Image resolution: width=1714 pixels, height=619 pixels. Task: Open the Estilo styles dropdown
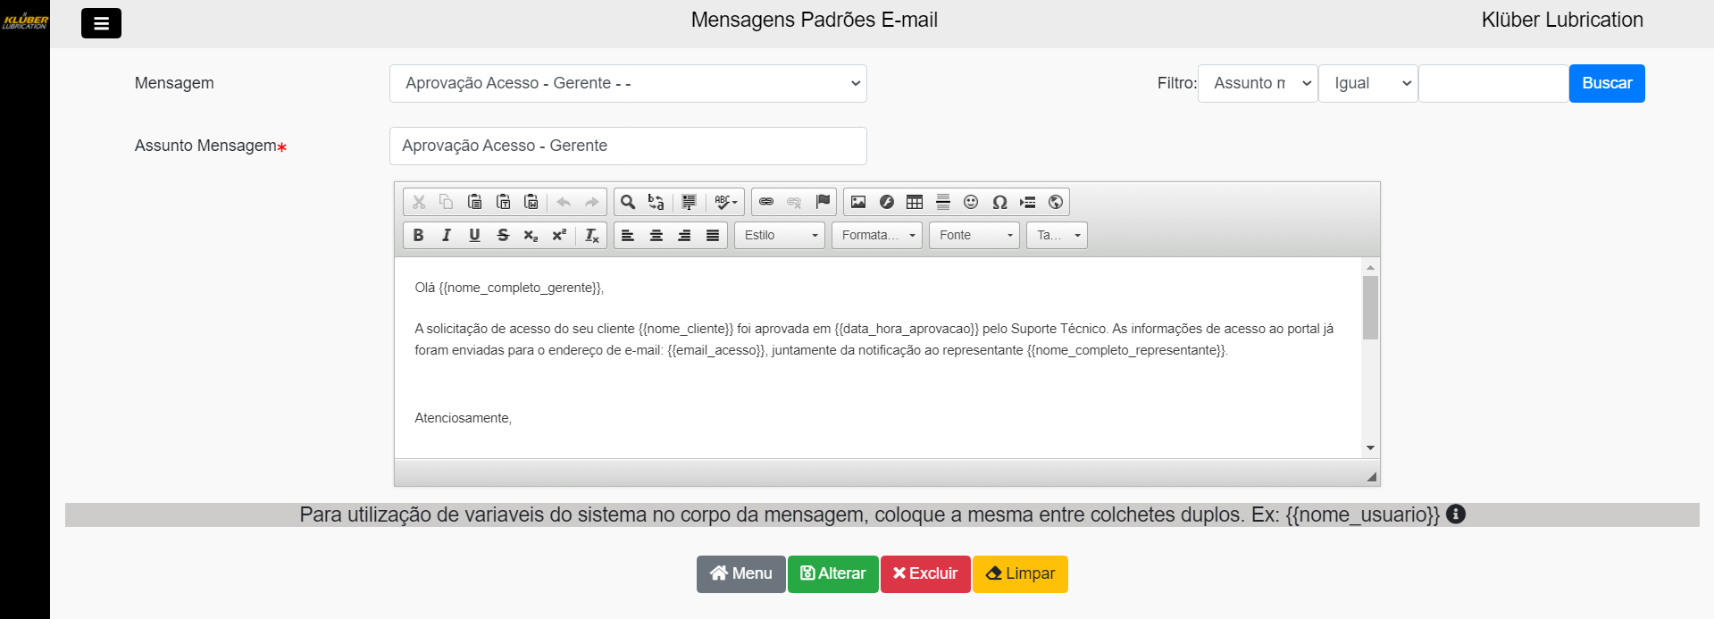(x=780, y=235)
